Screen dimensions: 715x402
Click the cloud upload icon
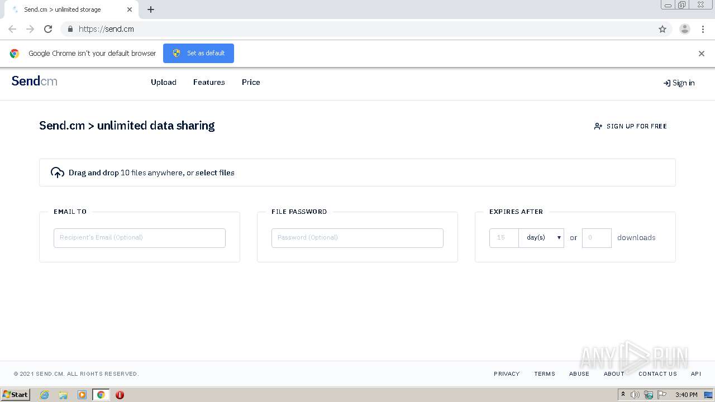click(x=58, y=173)
